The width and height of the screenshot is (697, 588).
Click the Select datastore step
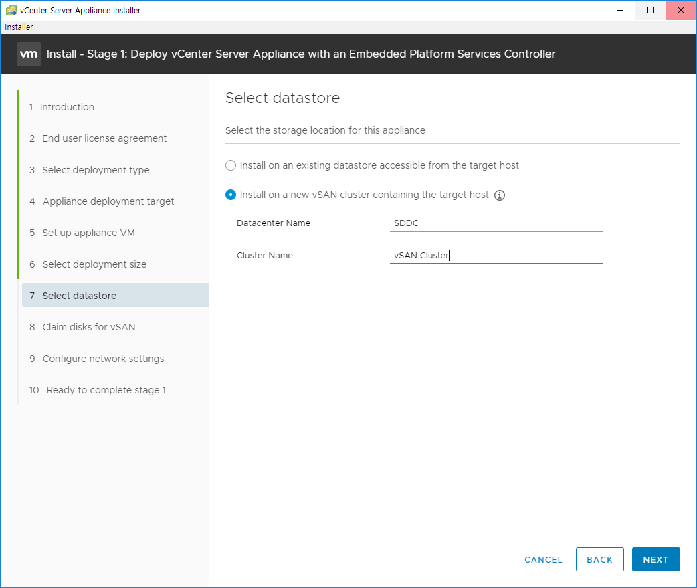pyautogui.click(x=115, y=296)
